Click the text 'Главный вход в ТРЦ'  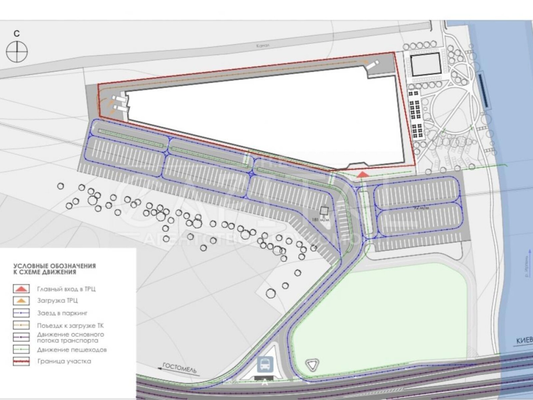tap(66, 289)
